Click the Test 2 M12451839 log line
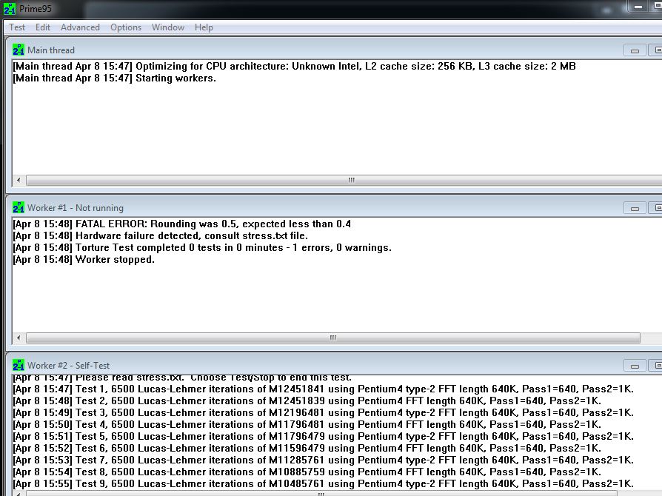 coord(307,401)
